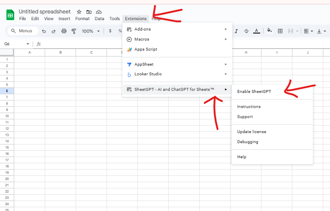Click the borders icon

[x=280, y=31]
